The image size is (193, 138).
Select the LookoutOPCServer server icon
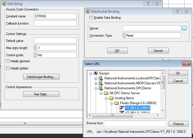click(x=101, y=78)
